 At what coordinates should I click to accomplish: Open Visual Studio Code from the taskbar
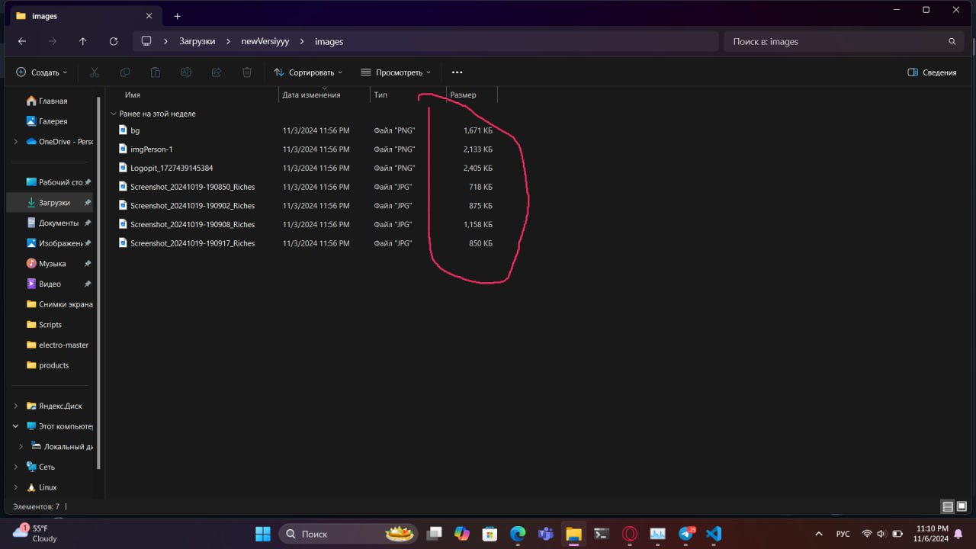714,534
